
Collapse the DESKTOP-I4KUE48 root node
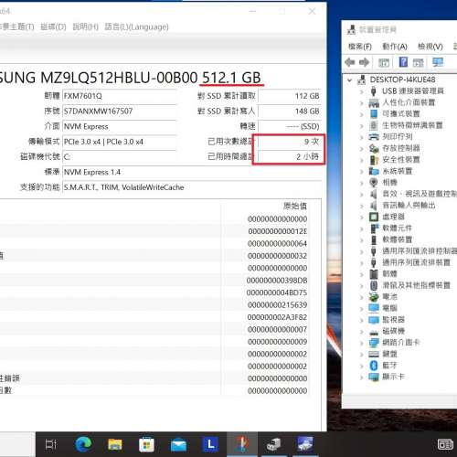point(350,80)
